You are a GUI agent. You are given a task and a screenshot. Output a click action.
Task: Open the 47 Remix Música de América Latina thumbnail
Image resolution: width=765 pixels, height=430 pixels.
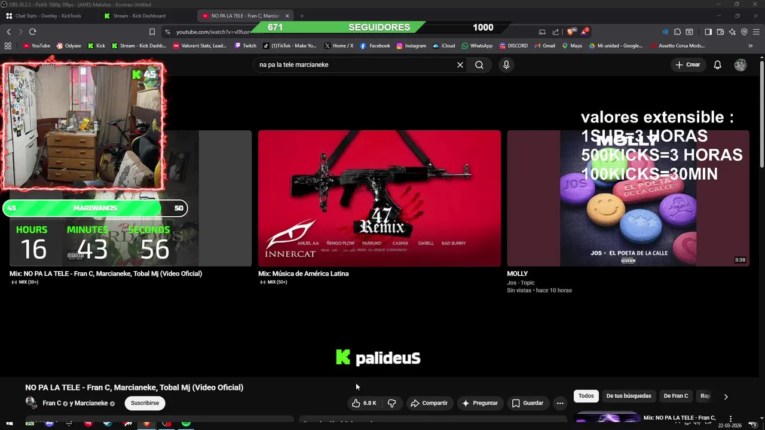[380, 198]
